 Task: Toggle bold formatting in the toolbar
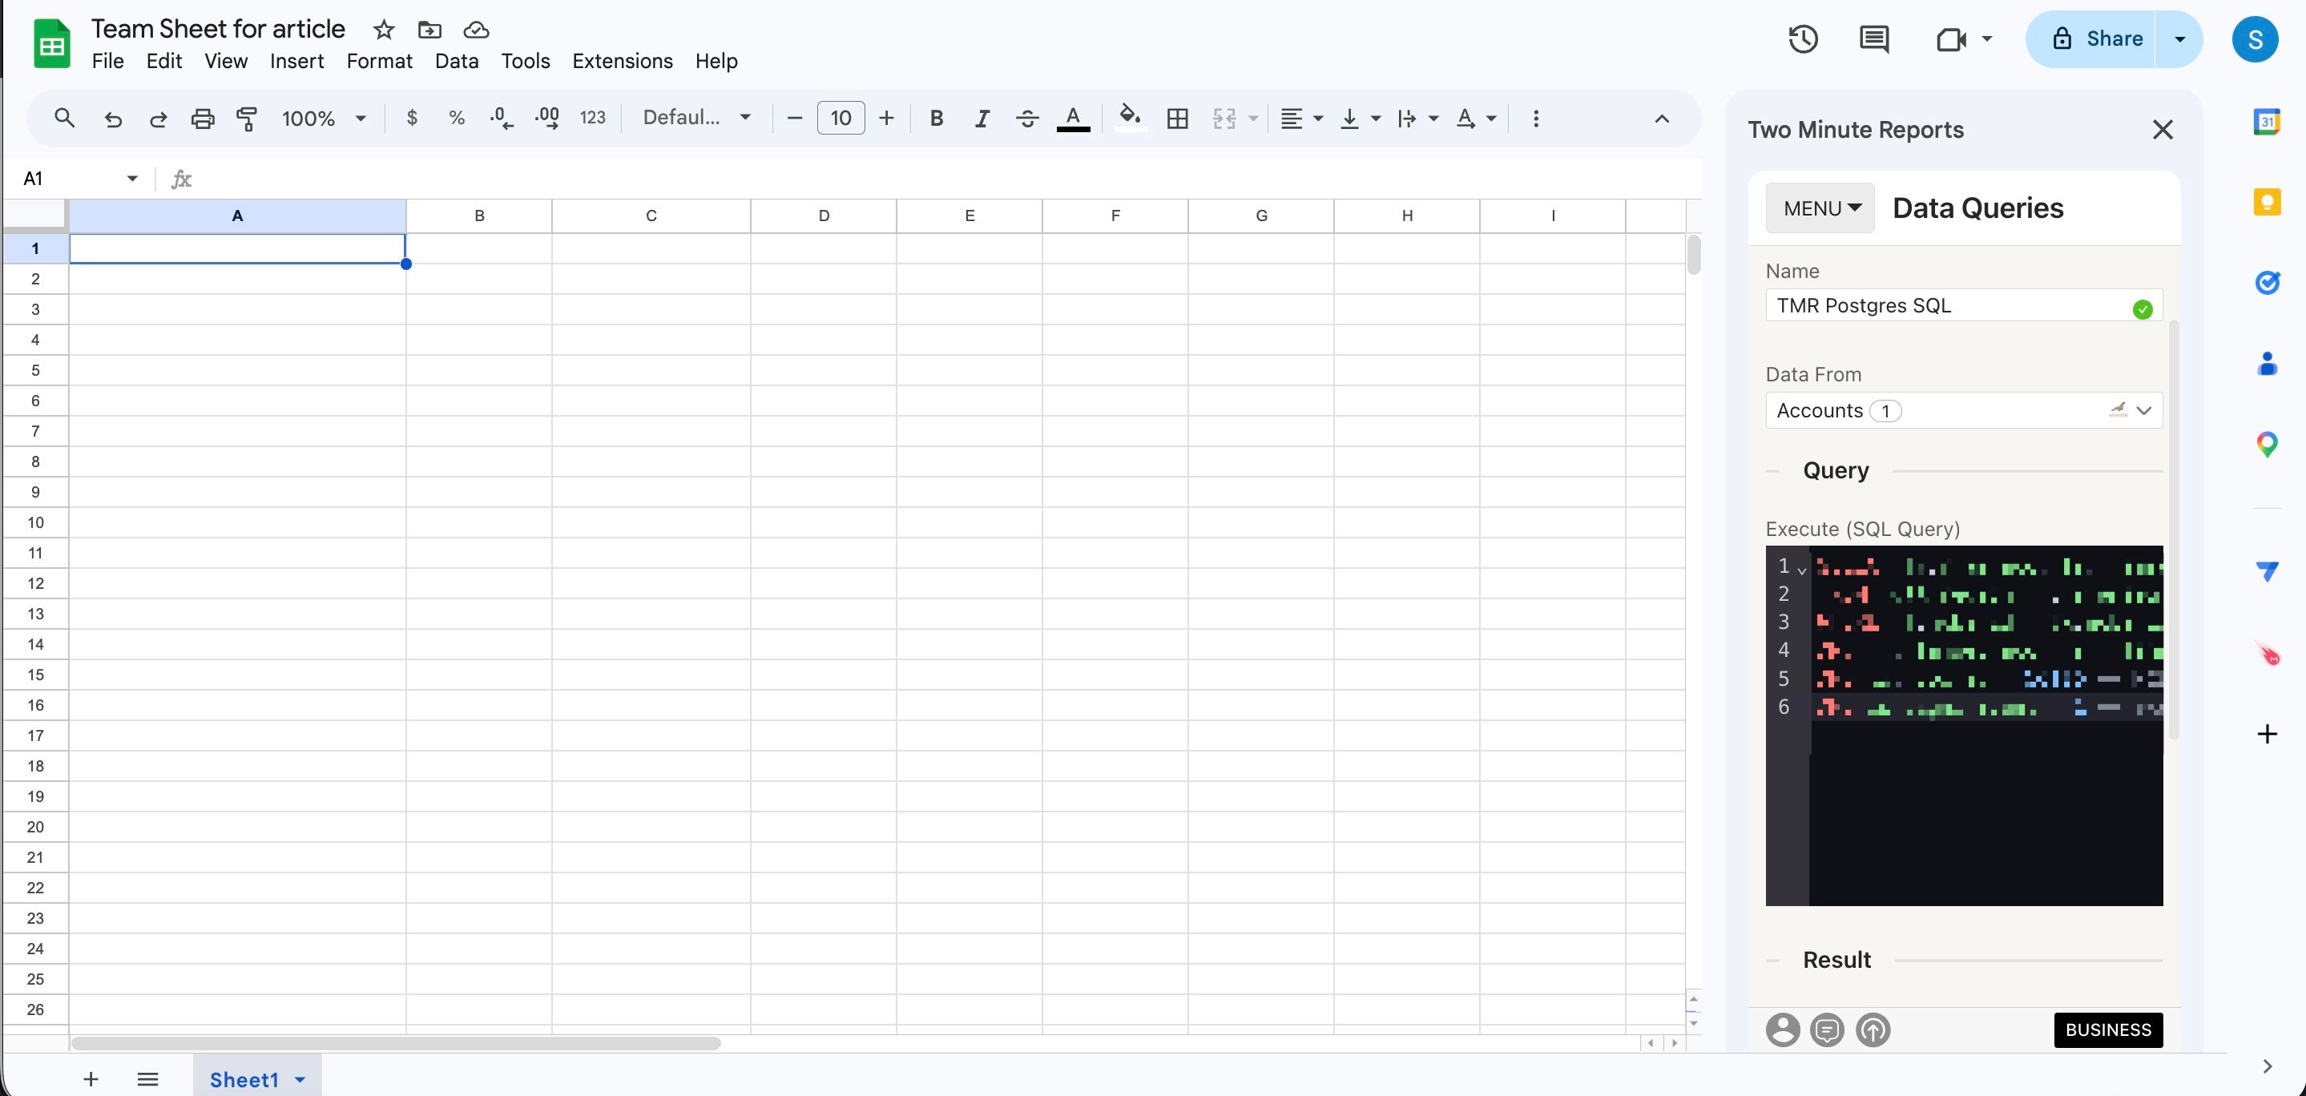coord(937,117)
